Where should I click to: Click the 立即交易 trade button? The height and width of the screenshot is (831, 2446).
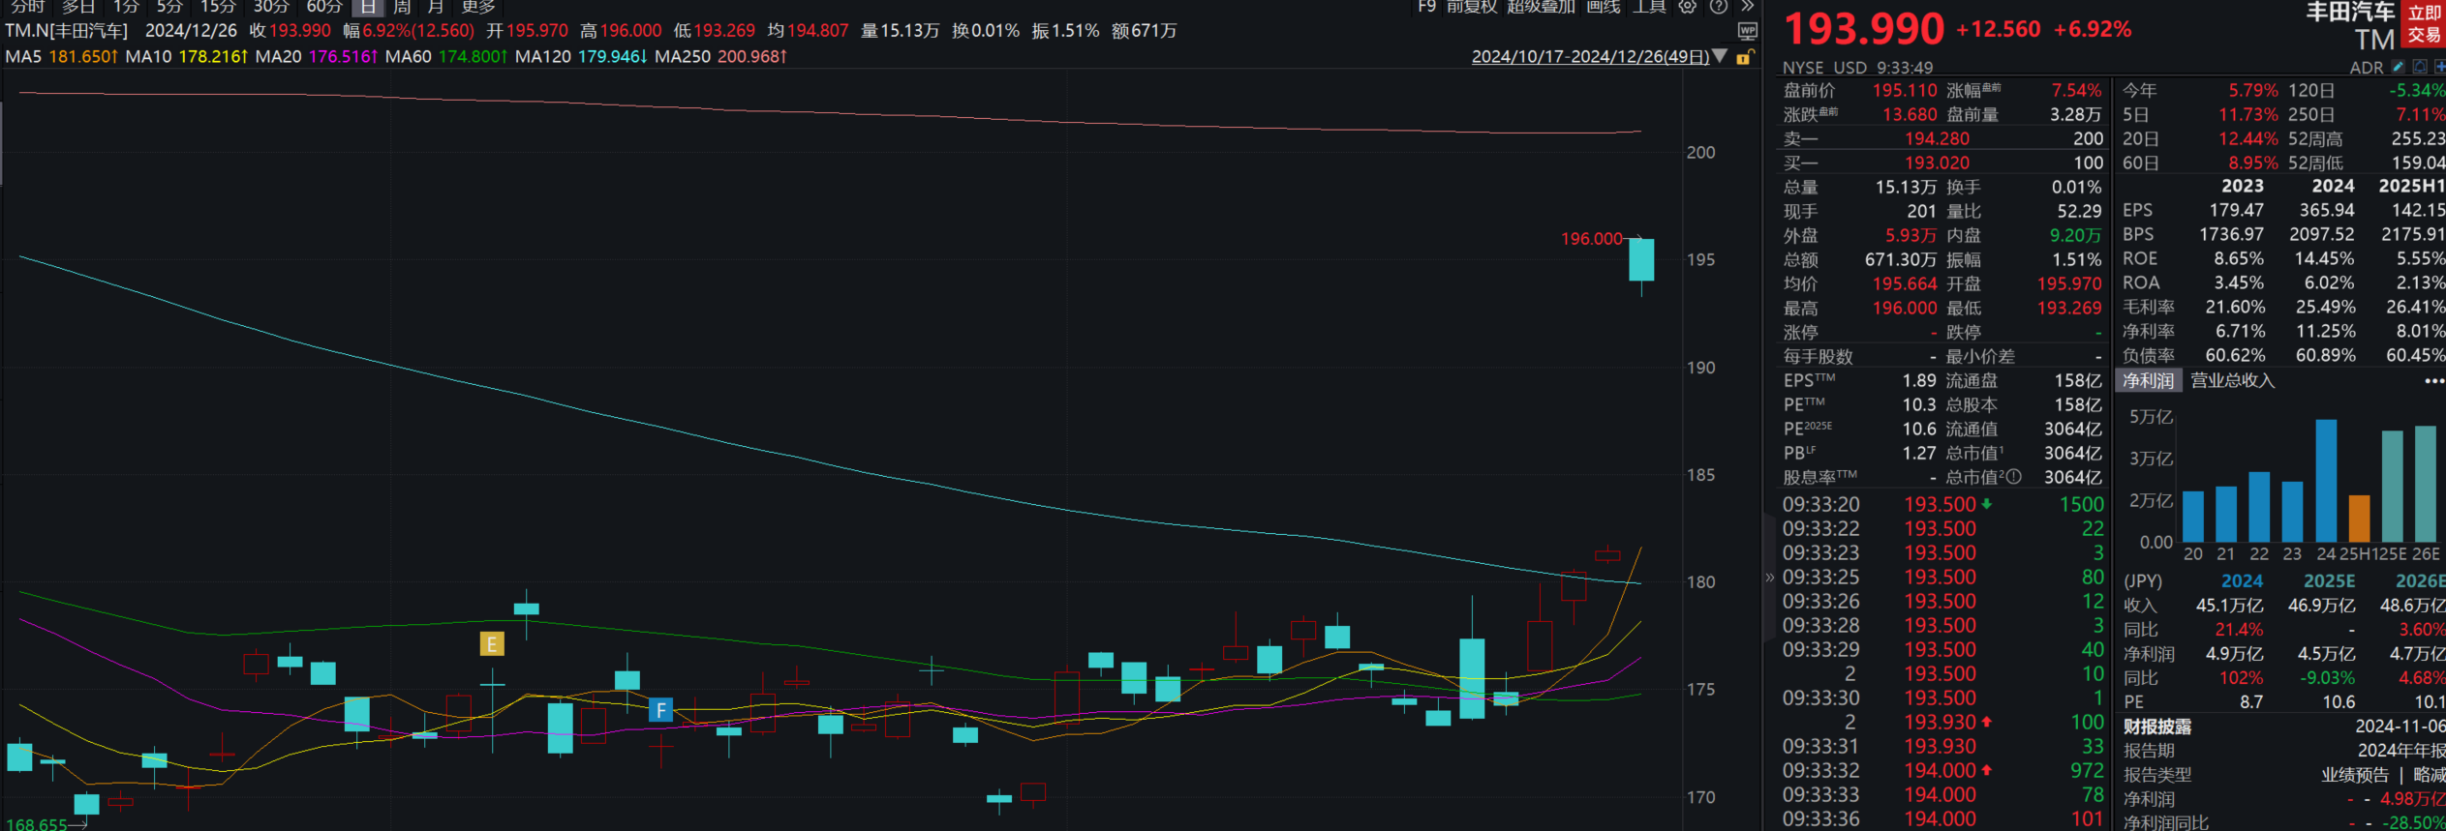coord(2425,24)
